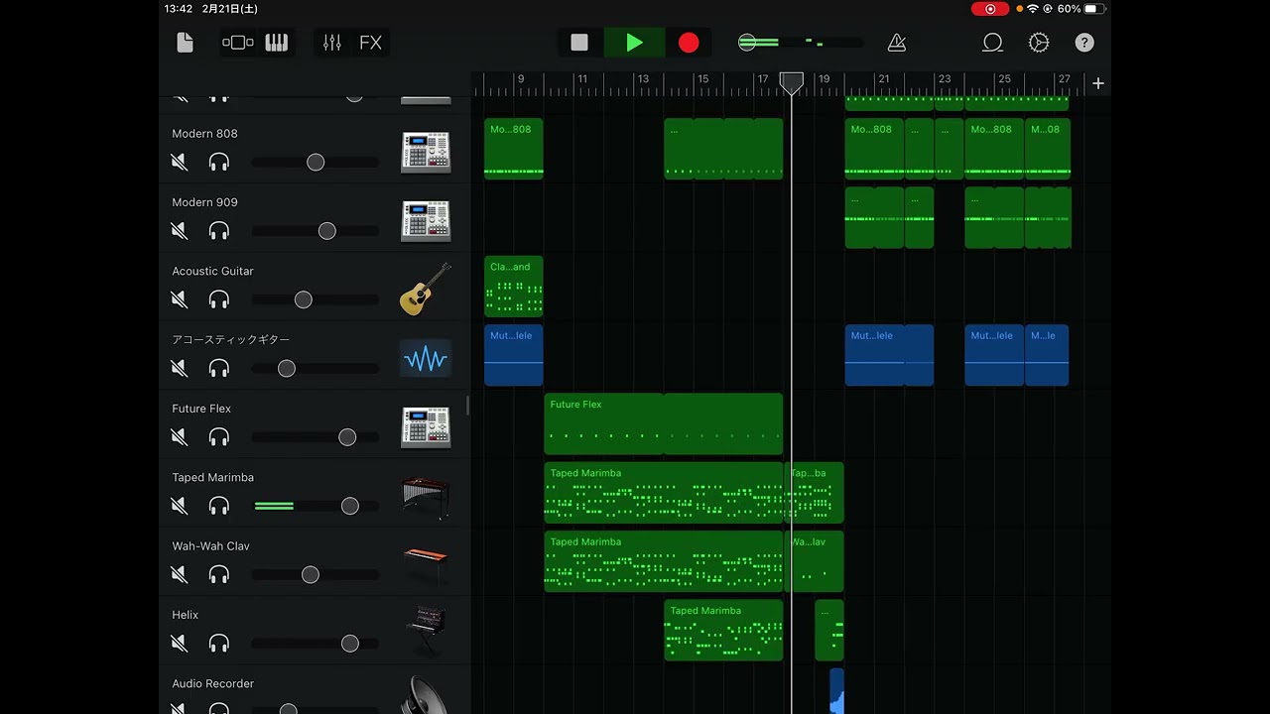
Task: Switch to Tracks view button
Action: coord(238,43)
